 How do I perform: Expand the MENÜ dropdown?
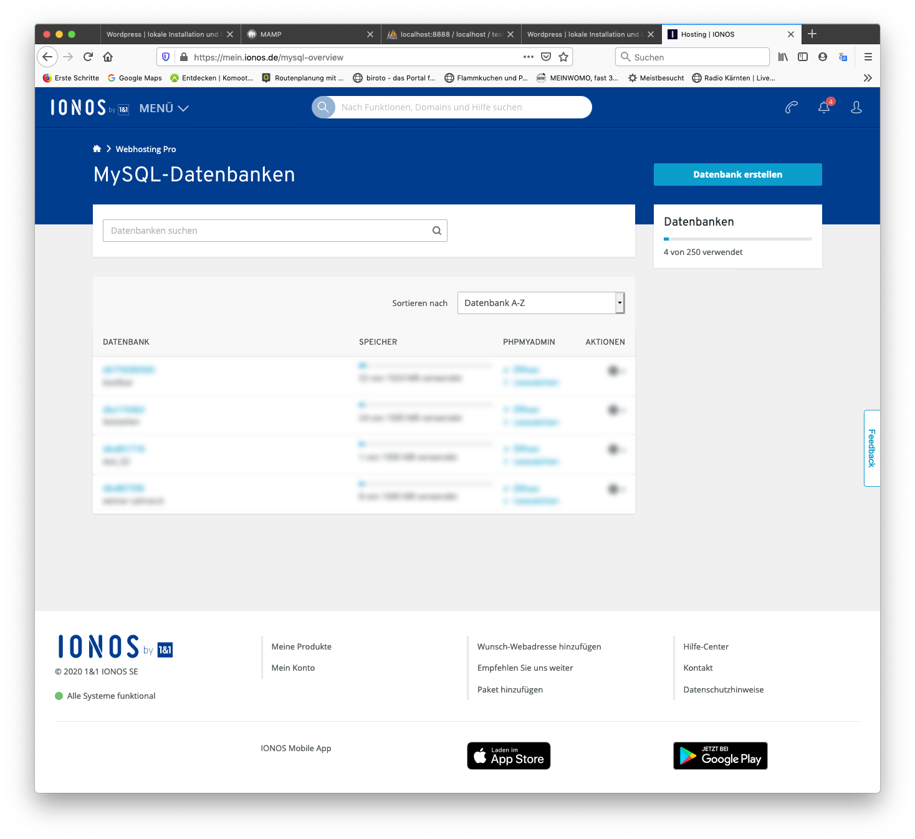[x=164, y=108]
